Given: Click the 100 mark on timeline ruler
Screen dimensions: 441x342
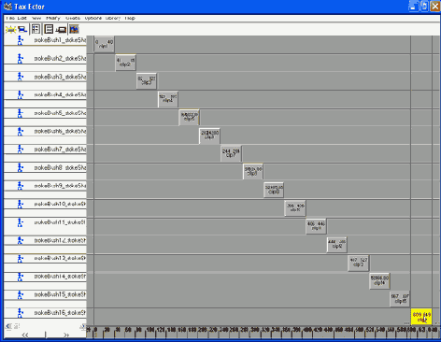Looking at the screenshot, I should (x=150, y=330).
